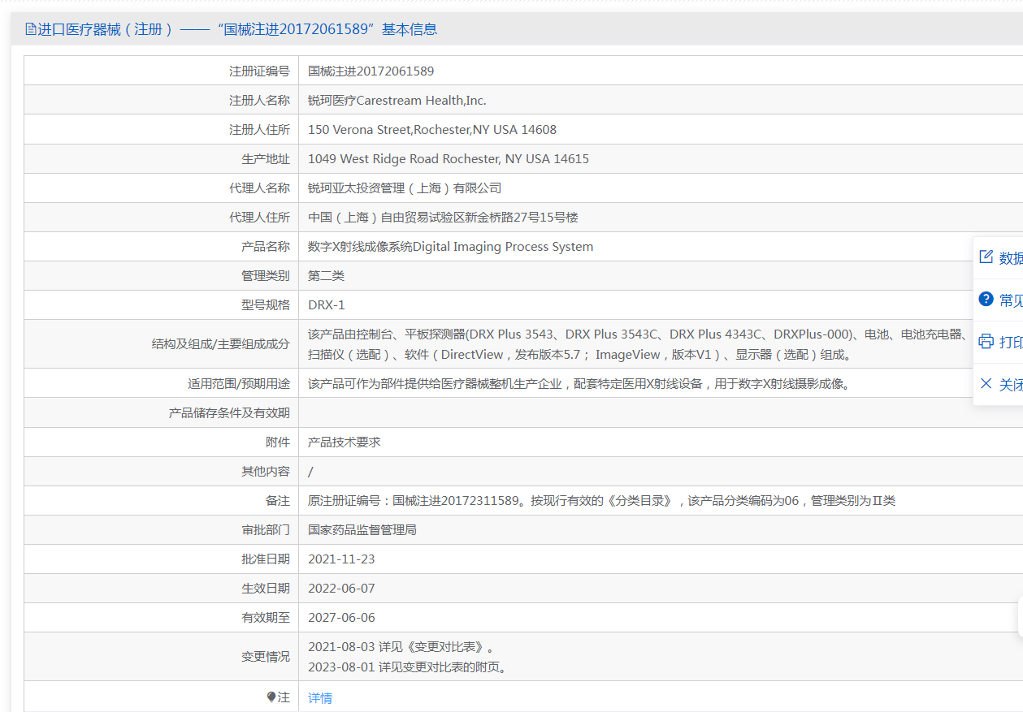Click the 其他内容 label

(266, 472)
